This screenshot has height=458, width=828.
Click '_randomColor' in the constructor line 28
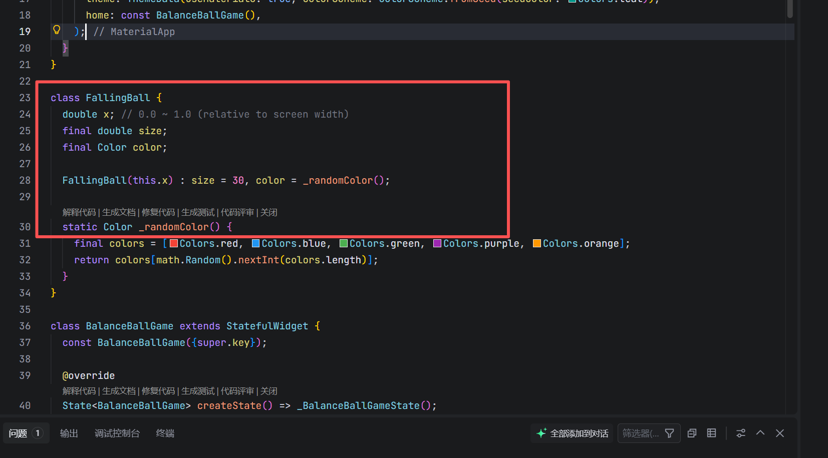[x=338, y=180]
